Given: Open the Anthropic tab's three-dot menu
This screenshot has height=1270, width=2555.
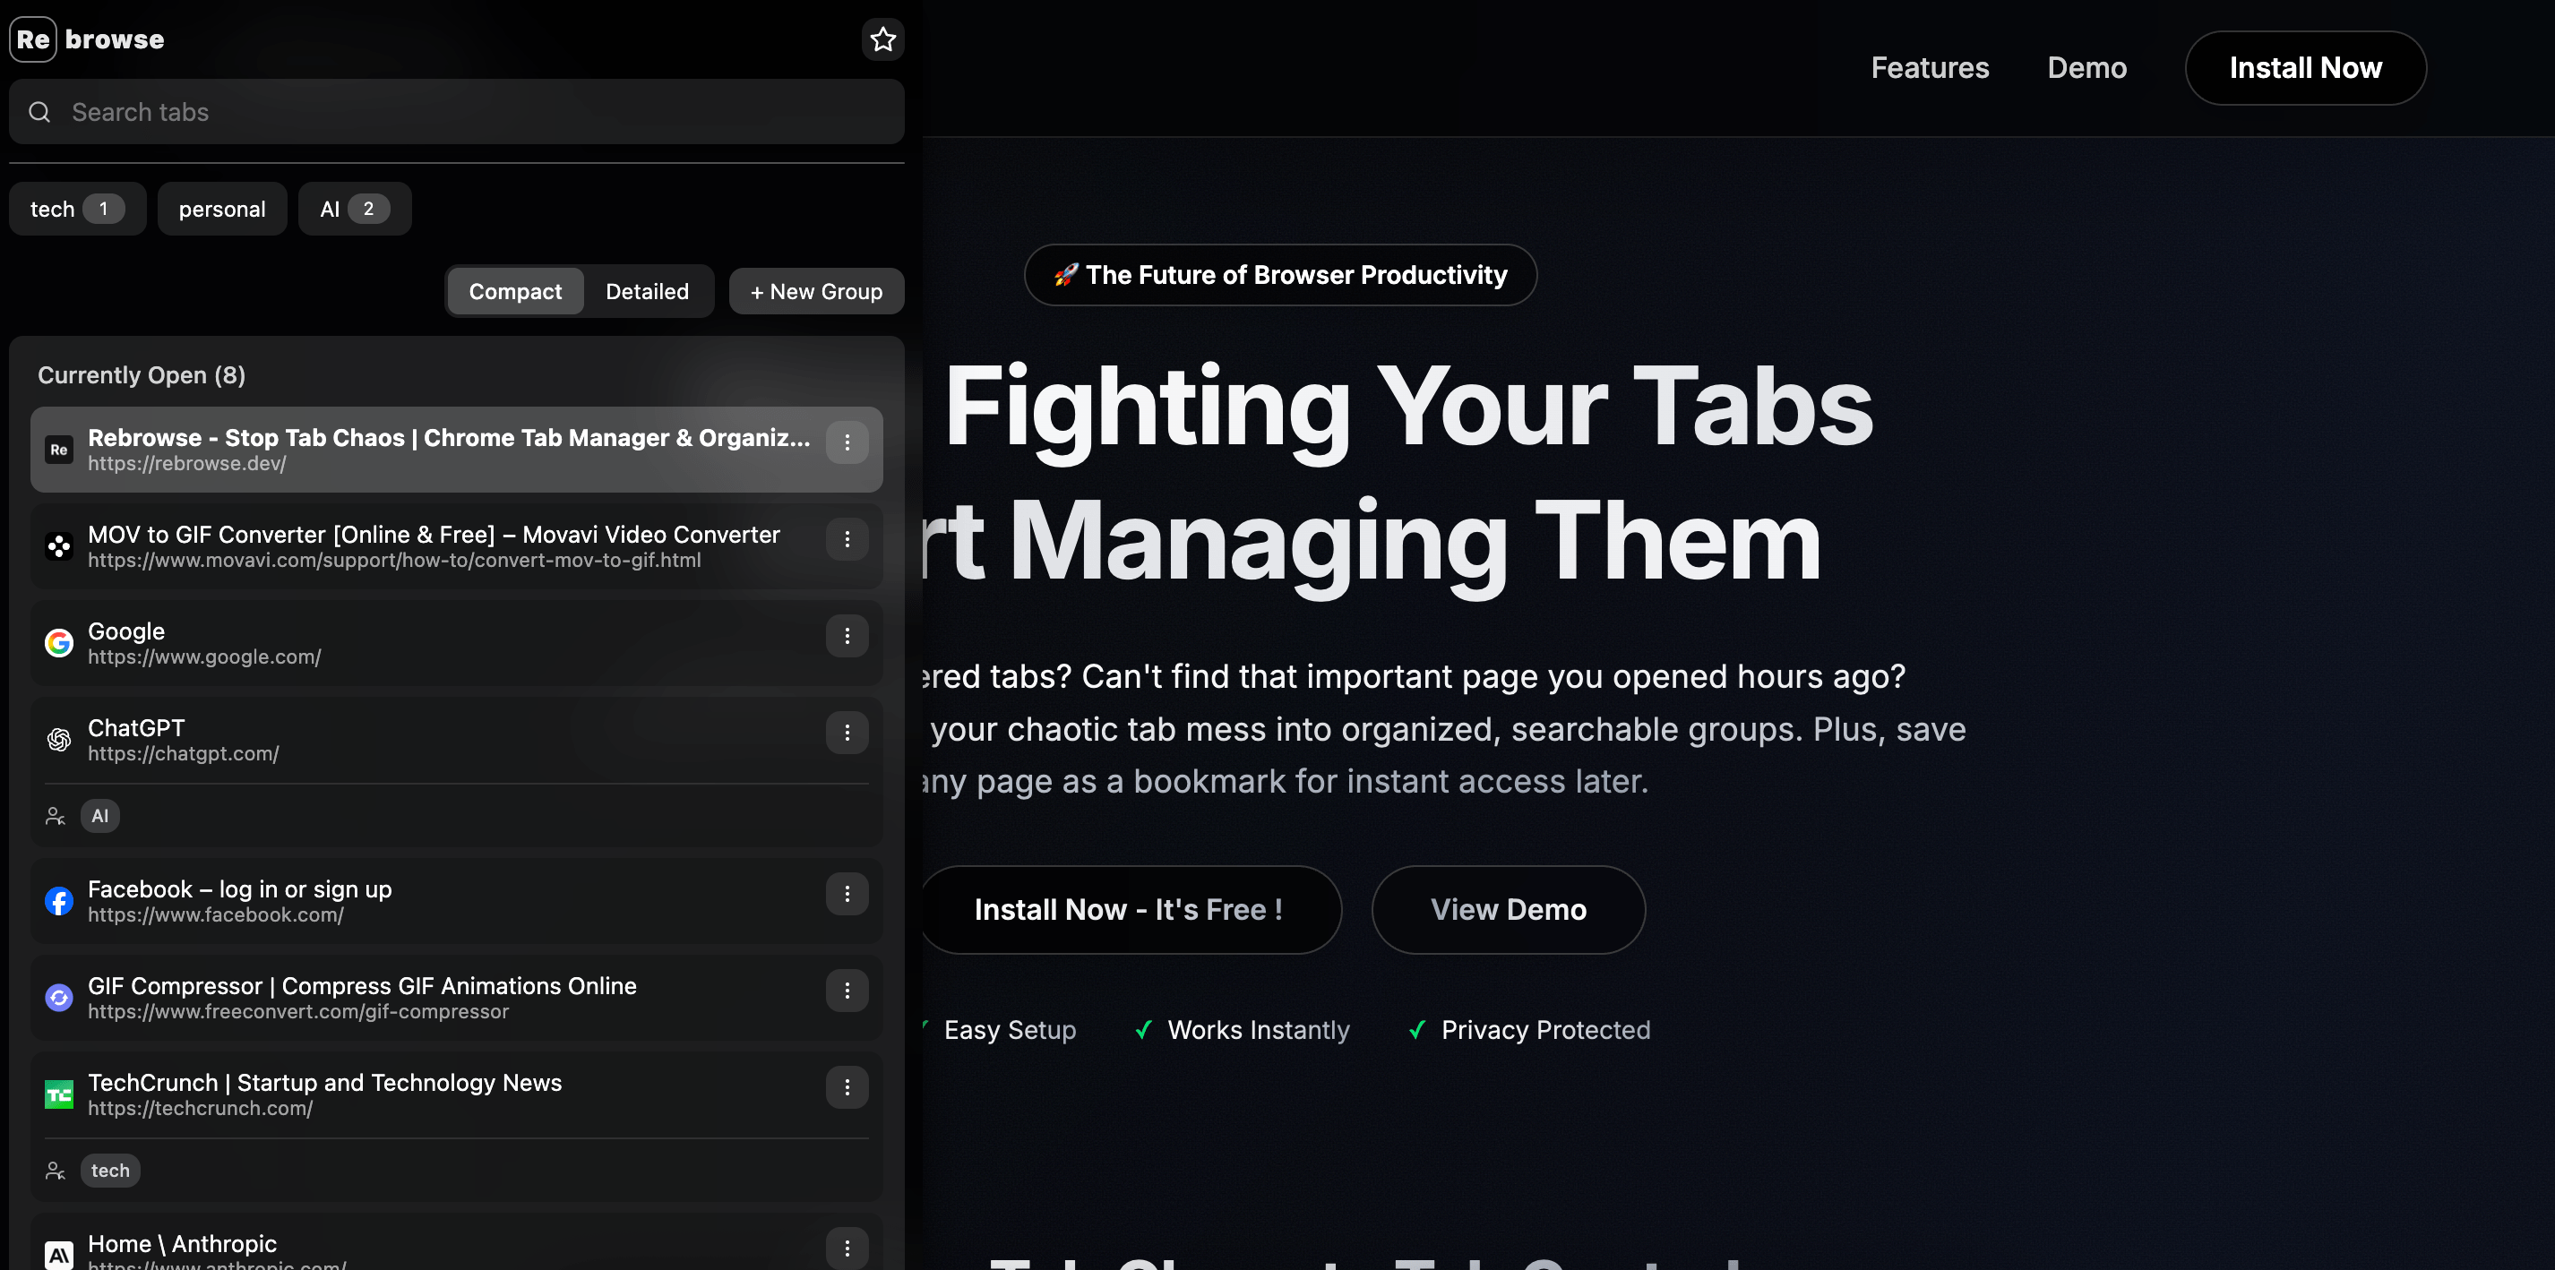Looking at the screenshot, I should [846, 1249].
